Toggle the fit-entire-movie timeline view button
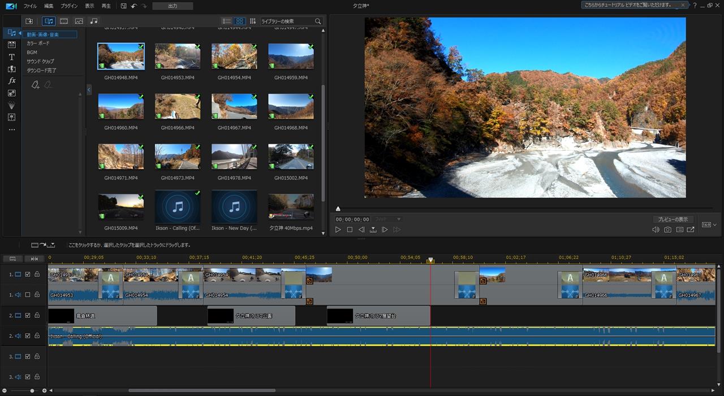This screenshot has width=724, height=396. pyautogui.click(x=35, y=259)
